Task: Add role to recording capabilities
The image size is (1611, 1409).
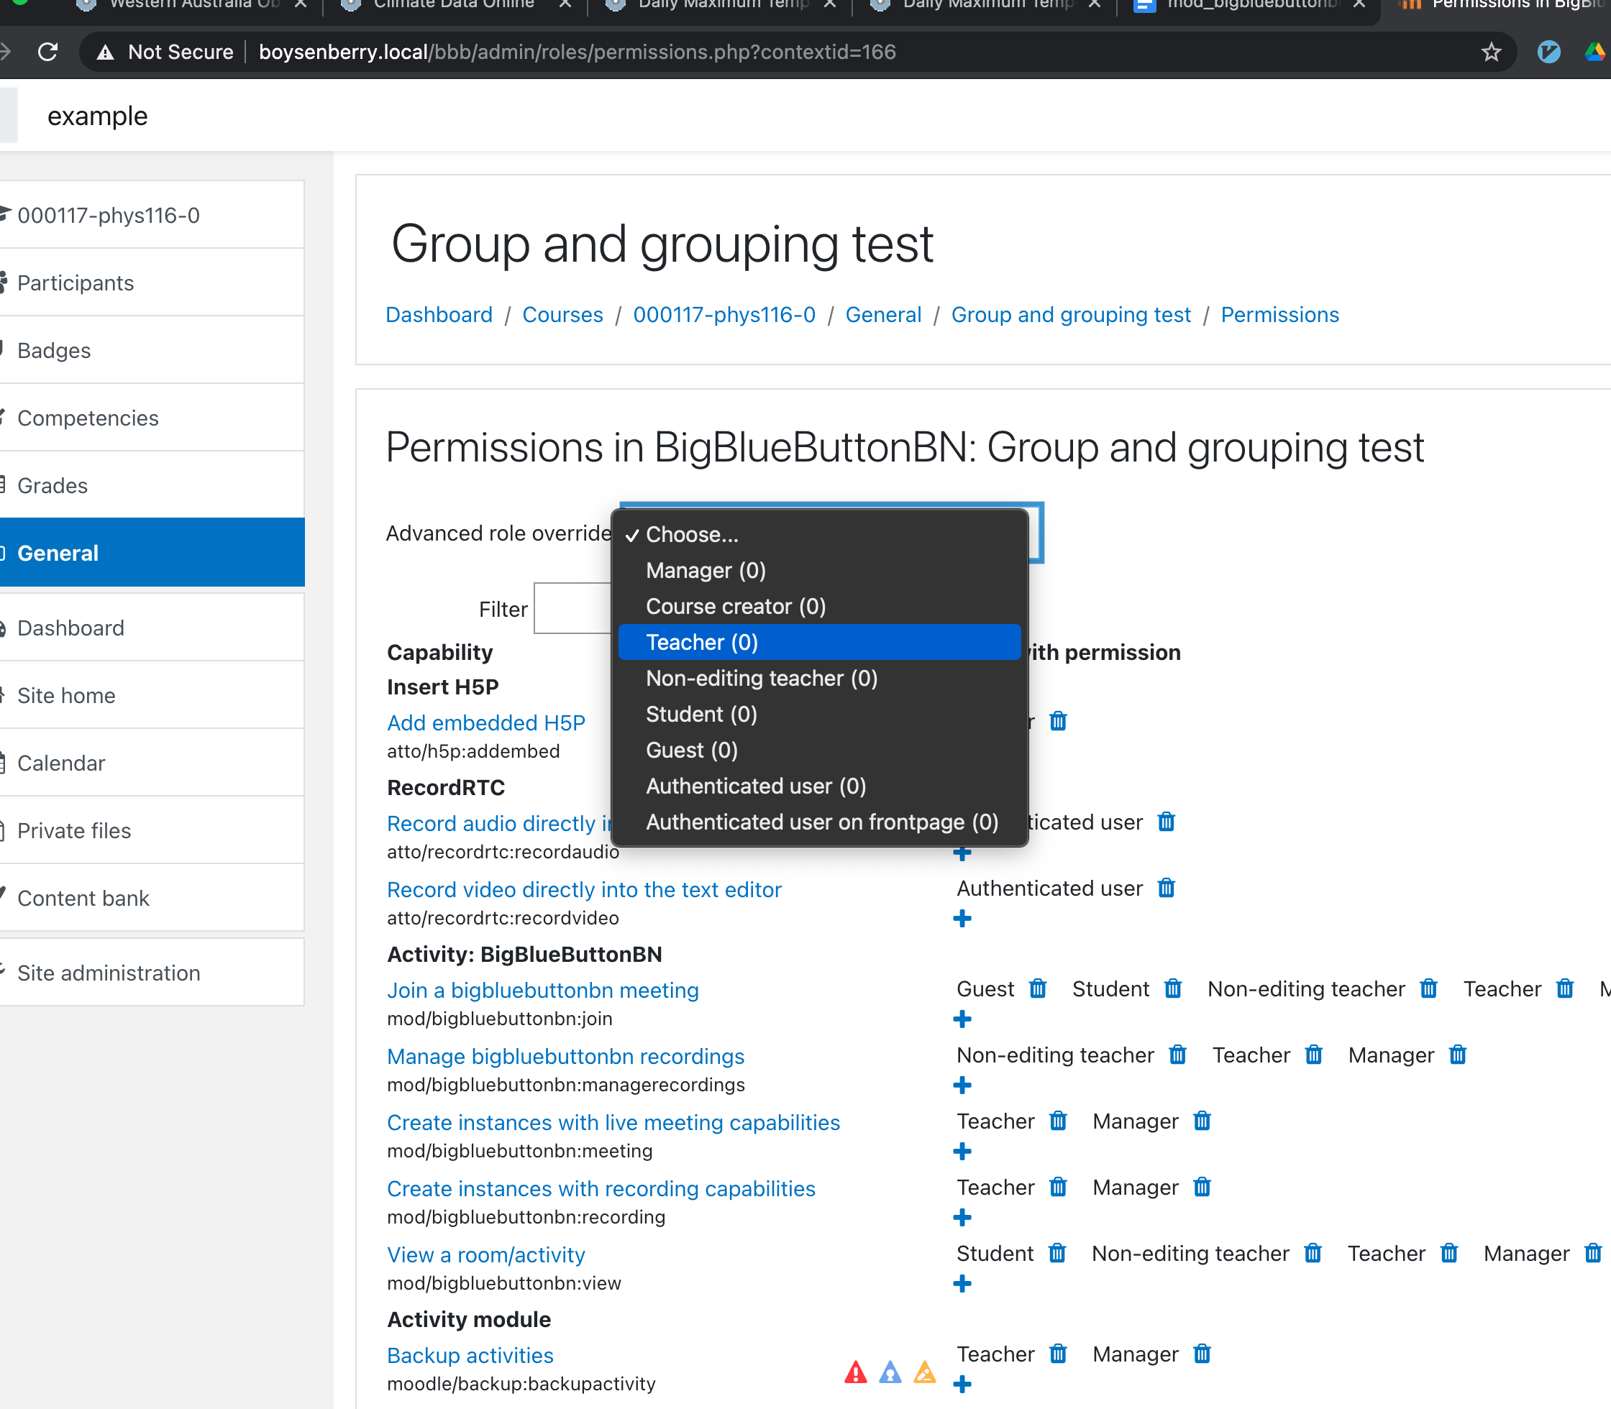Action: (x=962, y=1217)
